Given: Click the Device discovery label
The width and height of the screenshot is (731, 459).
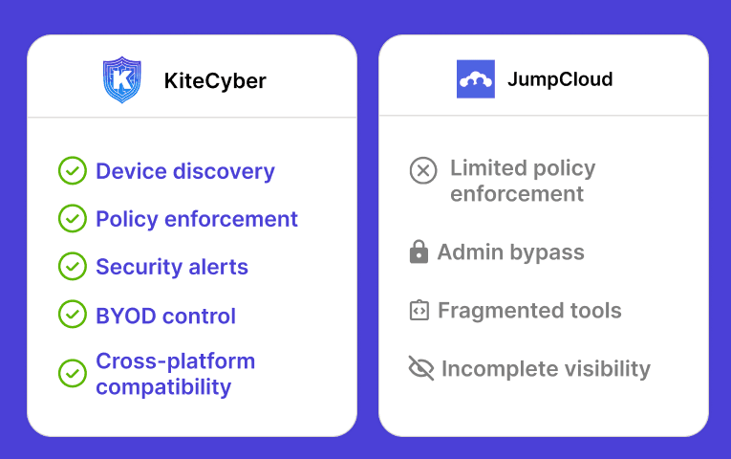Looking at the screenshot, I should click(185, 171).
